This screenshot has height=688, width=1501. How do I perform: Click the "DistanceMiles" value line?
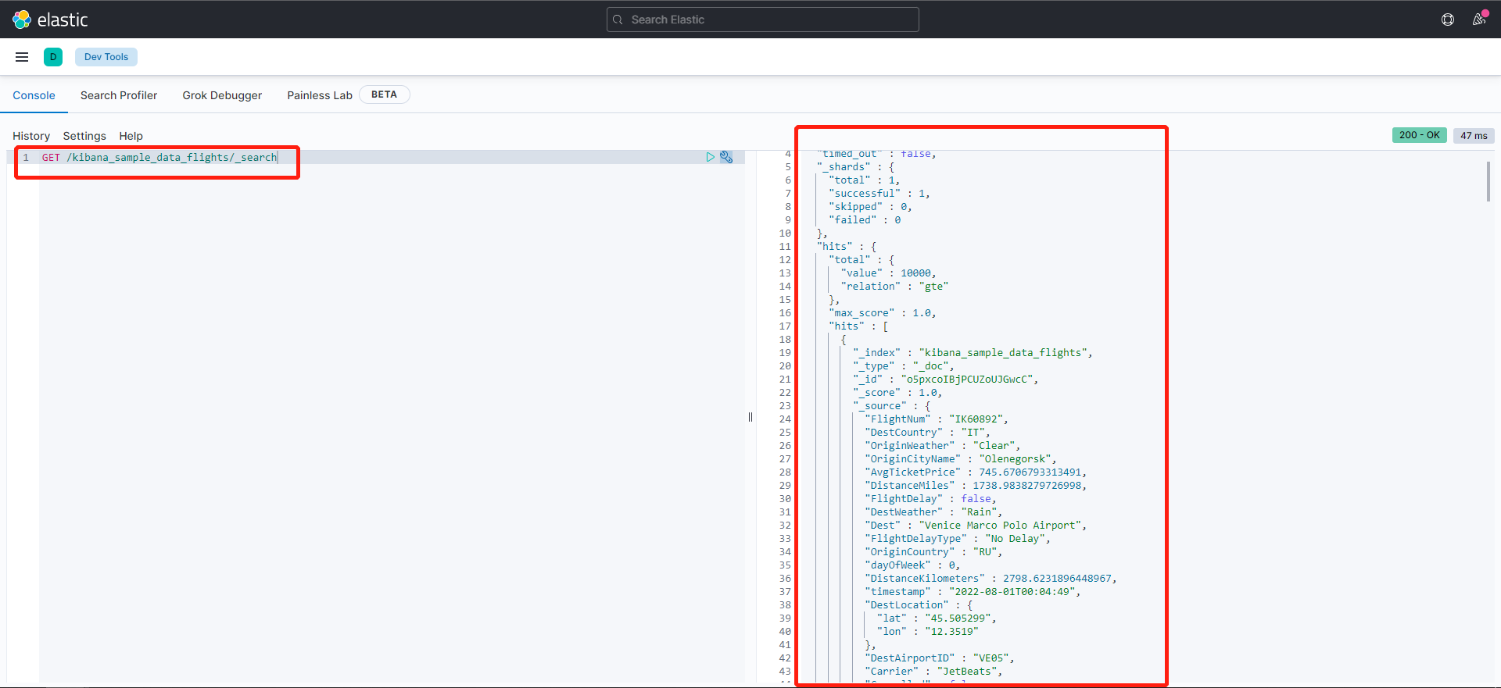click(x=976, y=486)
